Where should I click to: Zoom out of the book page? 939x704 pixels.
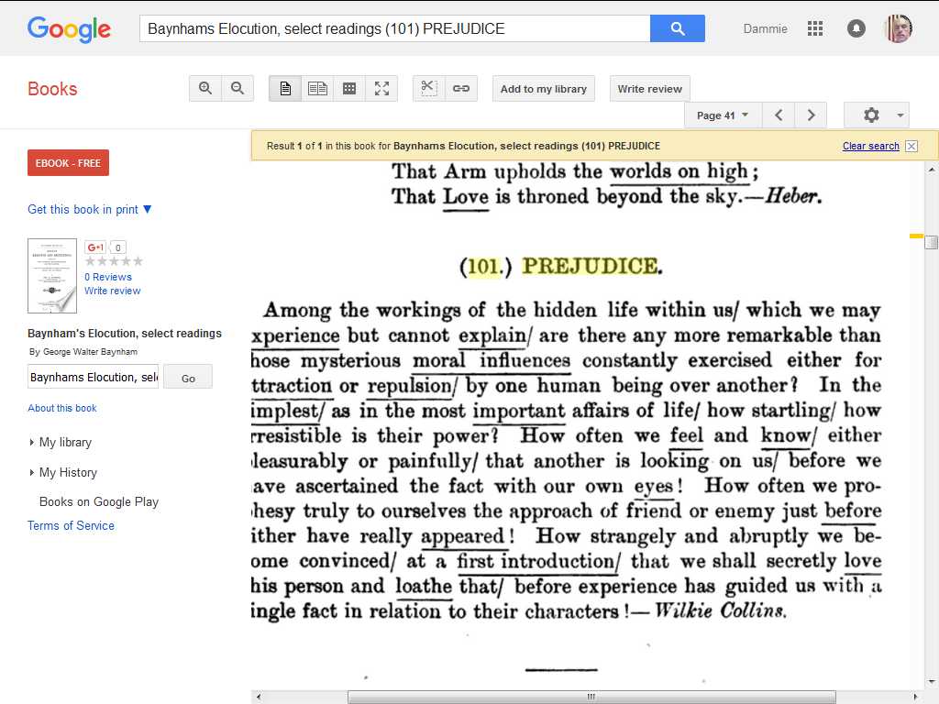coord(238,89)
